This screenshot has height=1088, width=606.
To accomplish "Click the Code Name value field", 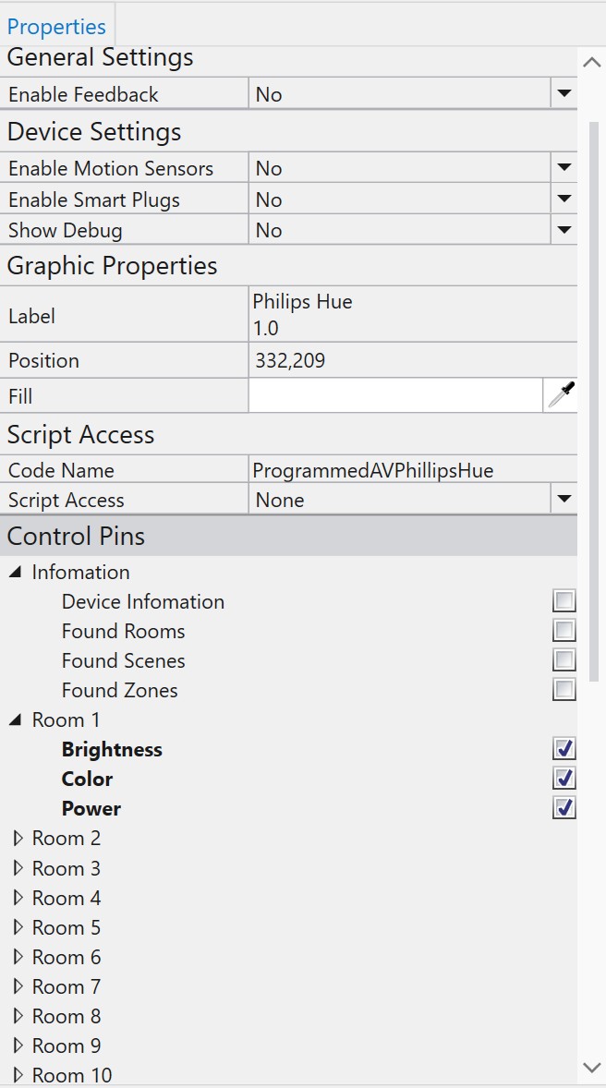I will 413,470.
